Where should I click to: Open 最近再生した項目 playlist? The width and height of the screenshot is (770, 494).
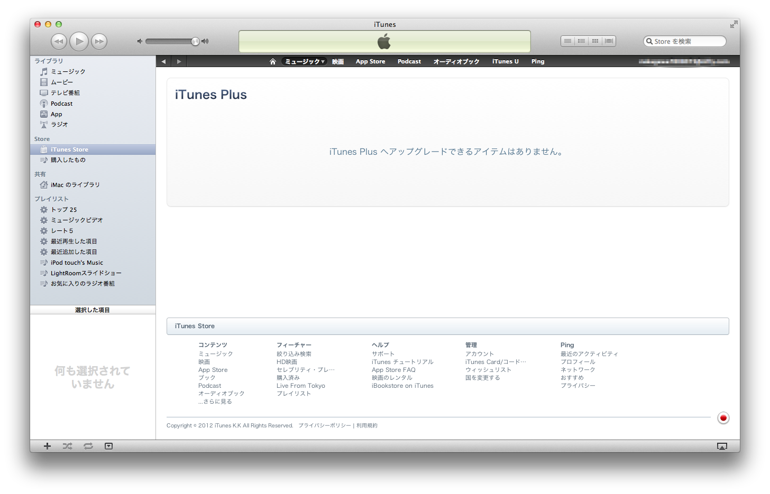[93, 241]
